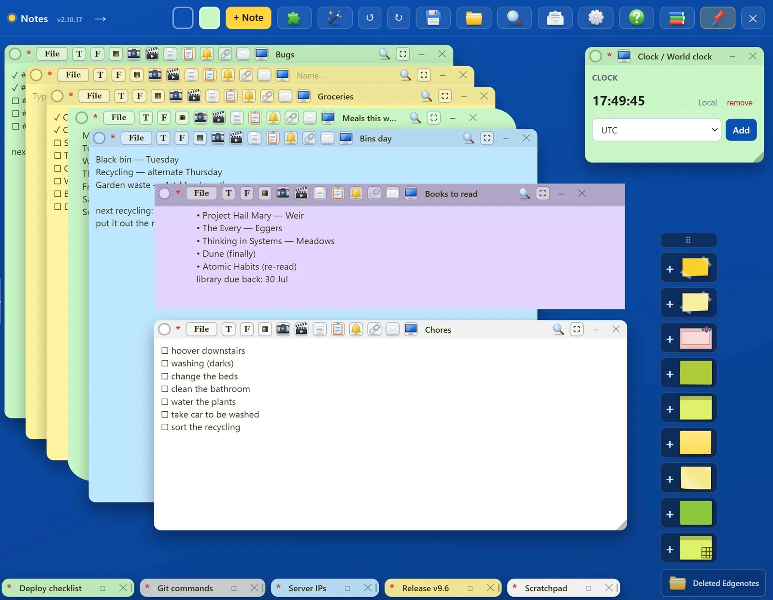
Task: Click the magnifier search icon in top toolbar
Action: (x=515, y=18)
